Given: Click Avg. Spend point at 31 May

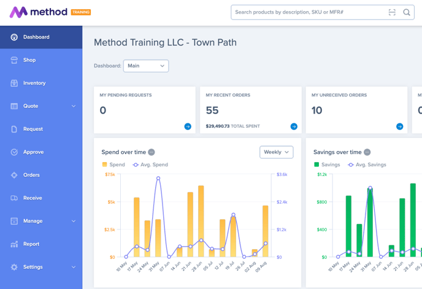Looking at the screenshot, I should pos(158,179).
